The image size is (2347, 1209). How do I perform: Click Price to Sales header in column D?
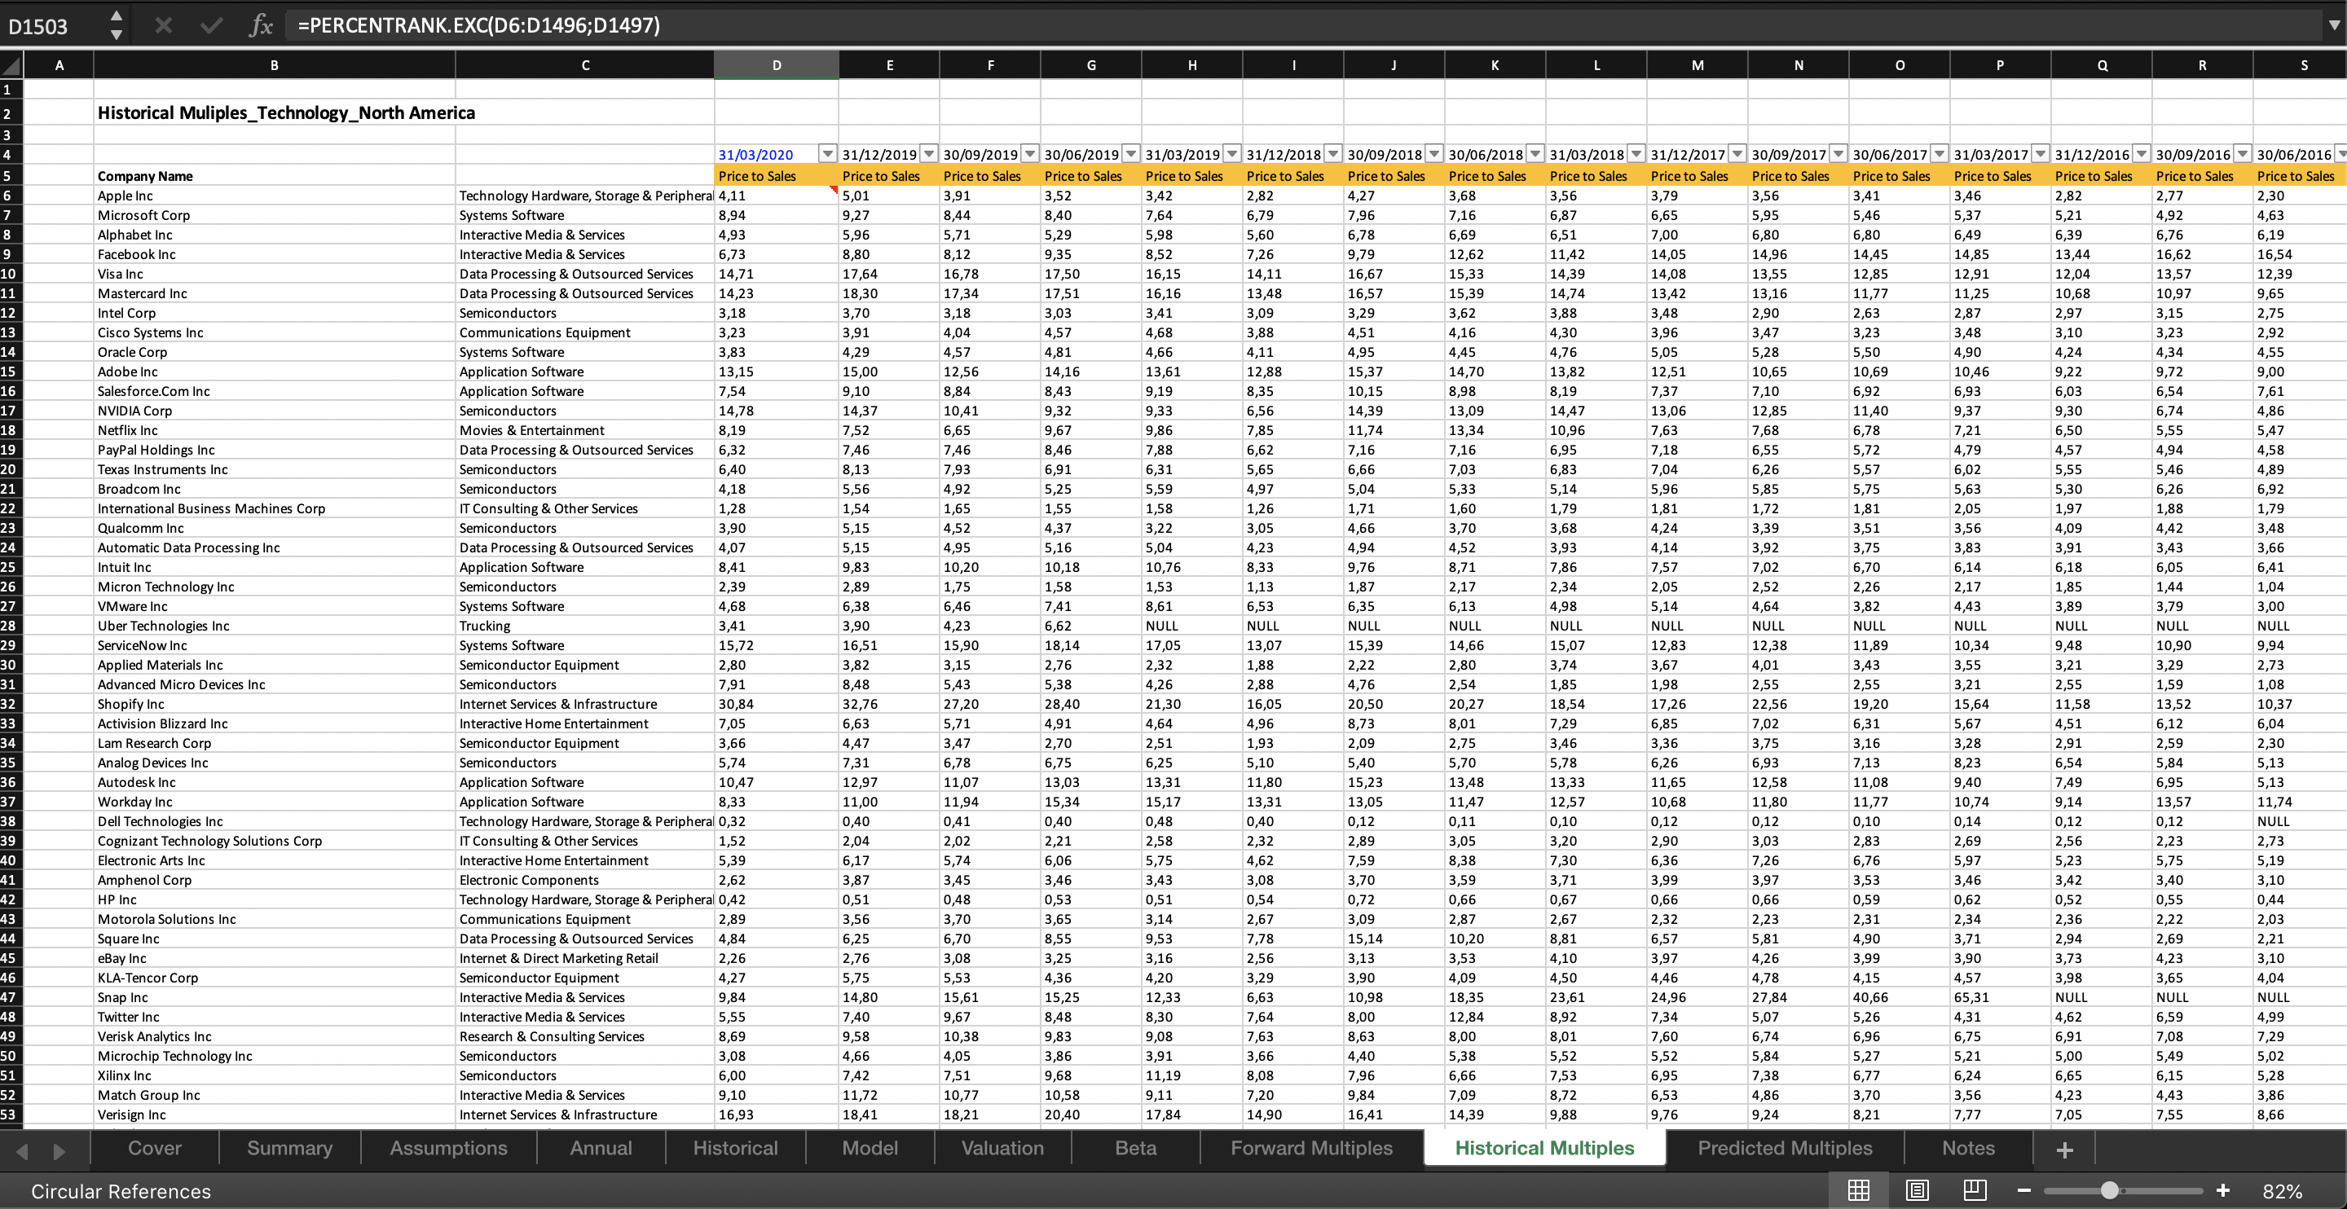point(777,176)
